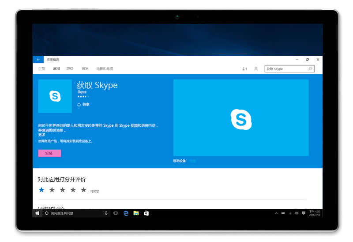Switch to the 音乐 tab
Viewport: 353px width, 242px height.
(85, 69)
